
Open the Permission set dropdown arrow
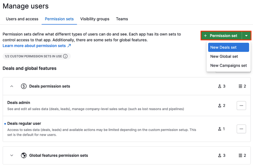click(247, 35)
